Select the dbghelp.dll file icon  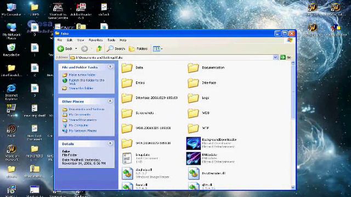[x=127, y=173]
